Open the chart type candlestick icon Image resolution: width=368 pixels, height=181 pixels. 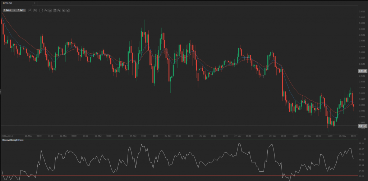[x=46, y=10]
